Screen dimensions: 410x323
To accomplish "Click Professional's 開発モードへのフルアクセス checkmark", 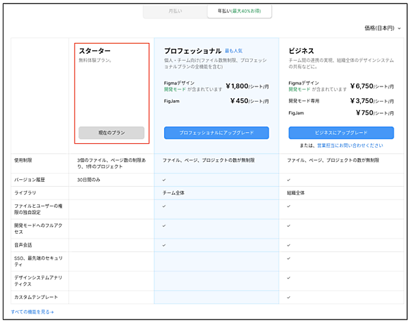I will point(164,225).
